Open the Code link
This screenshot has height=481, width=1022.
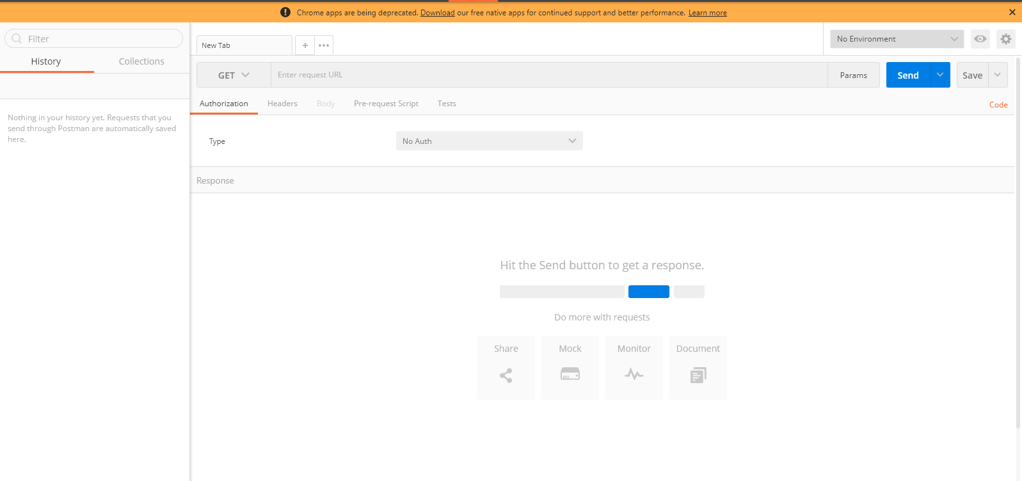(x=998, y=105)
